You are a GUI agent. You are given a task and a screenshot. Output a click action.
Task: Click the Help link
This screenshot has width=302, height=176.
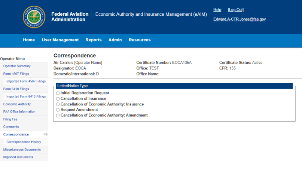(217, 10)
